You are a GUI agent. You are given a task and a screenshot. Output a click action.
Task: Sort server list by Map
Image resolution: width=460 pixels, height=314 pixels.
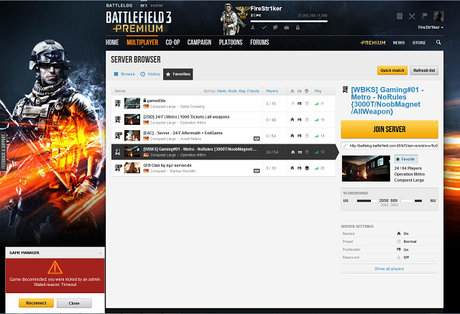click(x=241, y=91)
